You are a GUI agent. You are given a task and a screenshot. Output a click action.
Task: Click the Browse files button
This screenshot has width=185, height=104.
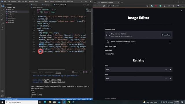click(166, 35)
